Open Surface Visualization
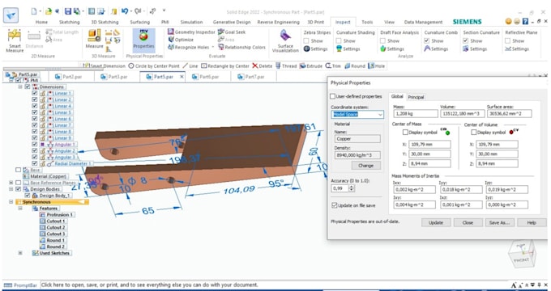Viewport: 551px width, 291px height. pos(285,41)
